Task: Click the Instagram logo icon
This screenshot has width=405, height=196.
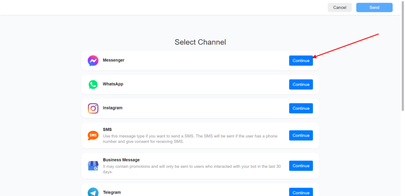Action: 93,108
